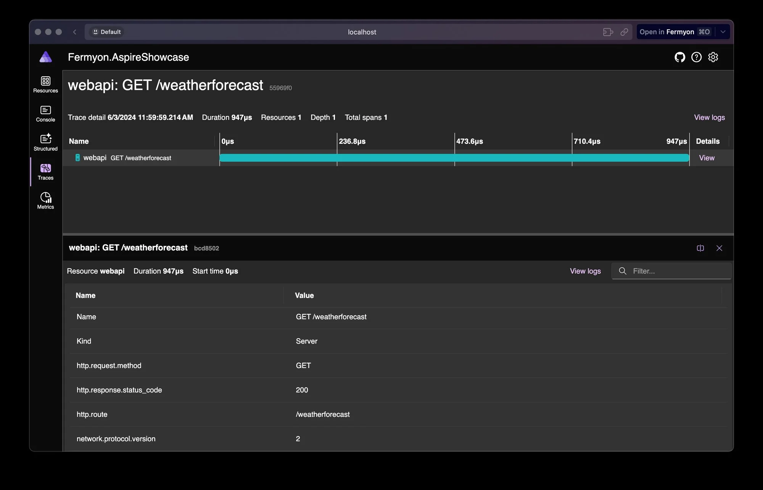Click the copy link icon in address bar

tap(624, 32)
